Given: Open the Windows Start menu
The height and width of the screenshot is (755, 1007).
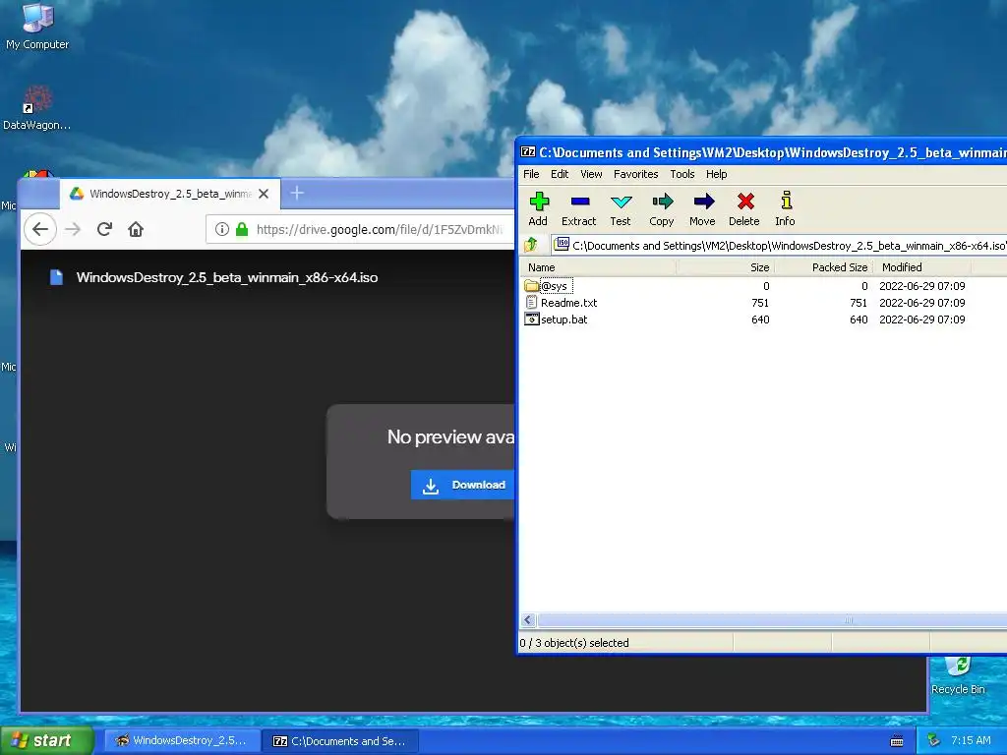Looking at the screenshot, I should click(x=46, y=740).
